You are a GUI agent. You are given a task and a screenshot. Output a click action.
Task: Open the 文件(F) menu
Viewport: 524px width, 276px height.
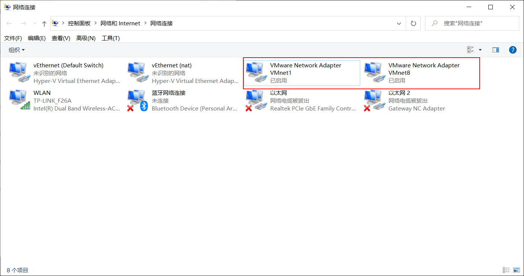click(x=13, y=38)
